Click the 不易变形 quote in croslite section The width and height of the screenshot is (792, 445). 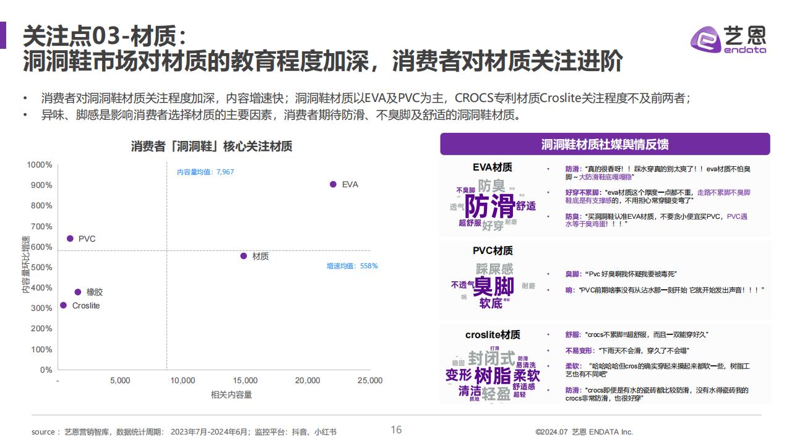(x=627, y=350)
